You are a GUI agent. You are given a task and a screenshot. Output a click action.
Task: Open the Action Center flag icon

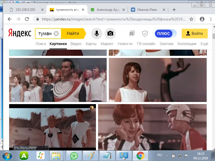pyautogui.click(x=186, y=156)
